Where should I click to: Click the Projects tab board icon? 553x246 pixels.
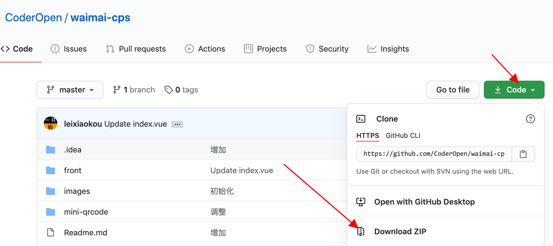click(248, 49)
